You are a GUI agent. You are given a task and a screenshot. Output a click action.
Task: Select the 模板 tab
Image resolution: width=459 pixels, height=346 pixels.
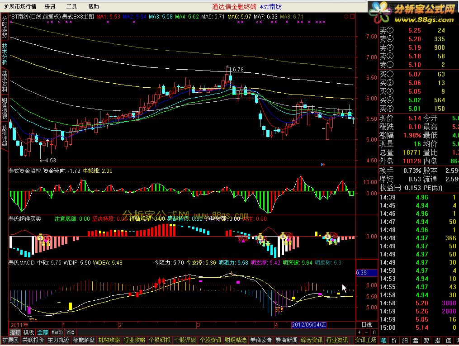click(x=28, y=332)
